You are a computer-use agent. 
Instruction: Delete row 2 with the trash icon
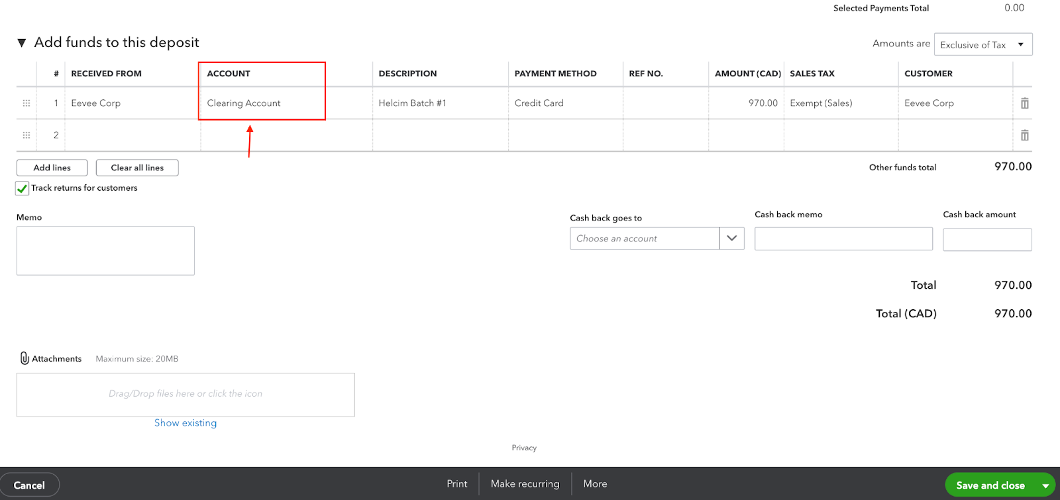1024,135
